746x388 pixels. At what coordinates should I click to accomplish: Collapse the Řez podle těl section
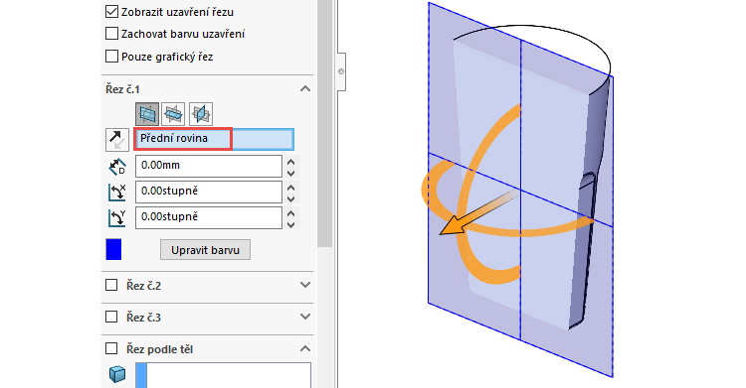(305, 349)
